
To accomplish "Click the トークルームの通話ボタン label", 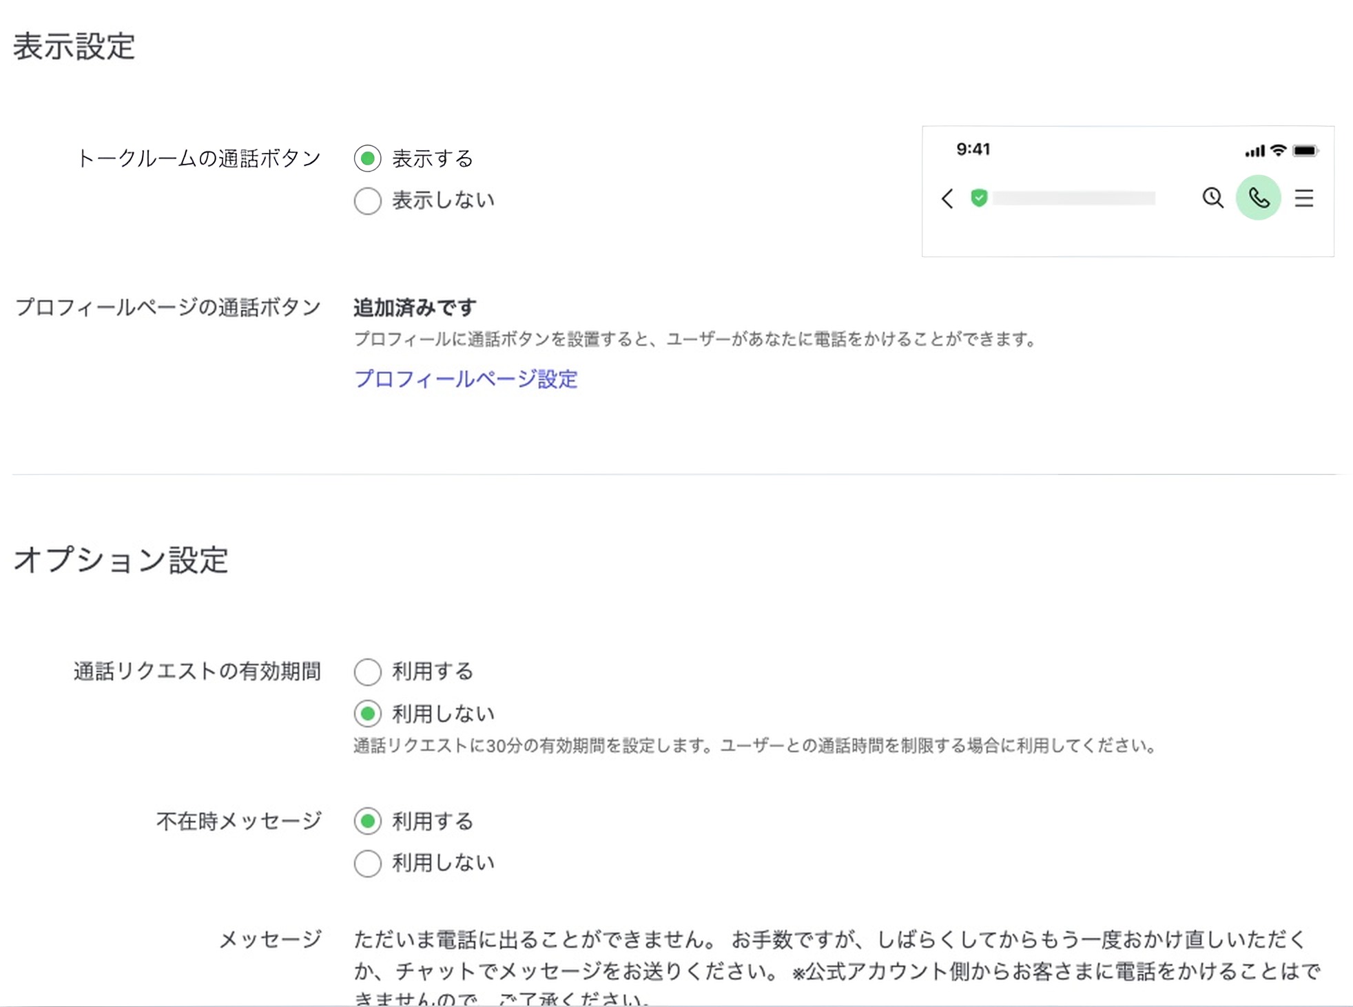I will (198, 158).
